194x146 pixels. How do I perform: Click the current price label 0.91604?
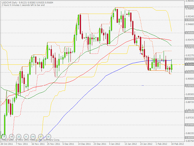[189, 64]
